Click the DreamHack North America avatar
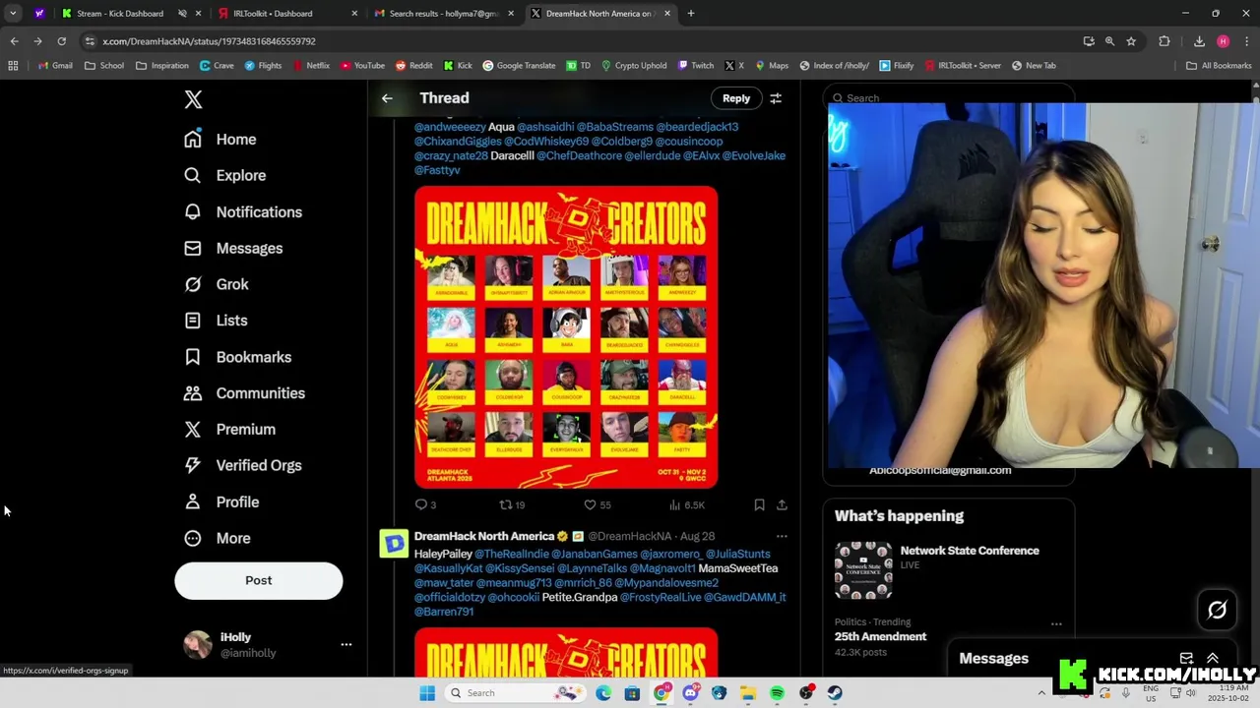 (394, 544)
